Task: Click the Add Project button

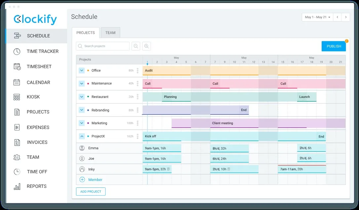Action: click(91, 192)
